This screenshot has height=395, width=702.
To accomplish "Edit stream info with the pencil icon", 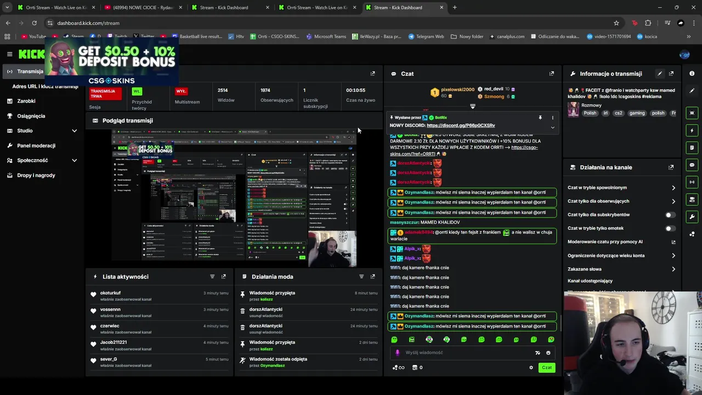I will coord(660,74).
